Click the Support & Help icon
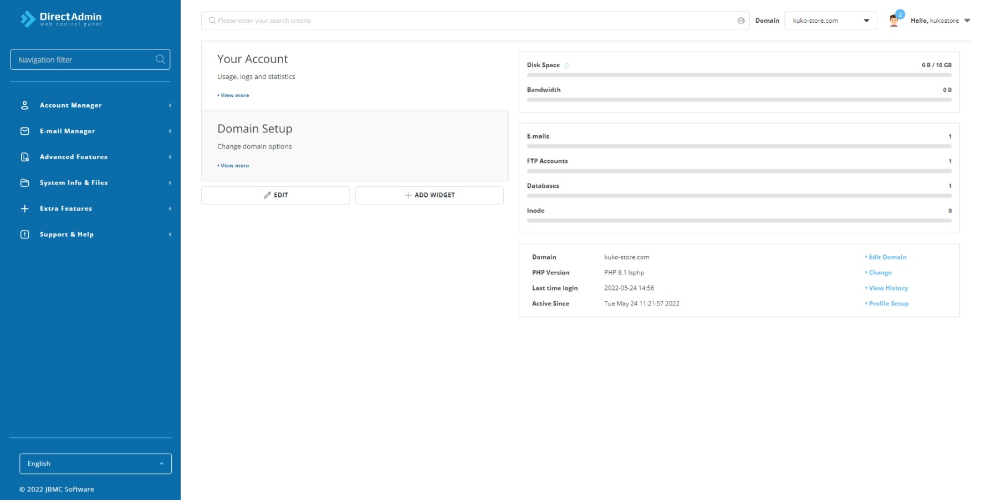 25,234
